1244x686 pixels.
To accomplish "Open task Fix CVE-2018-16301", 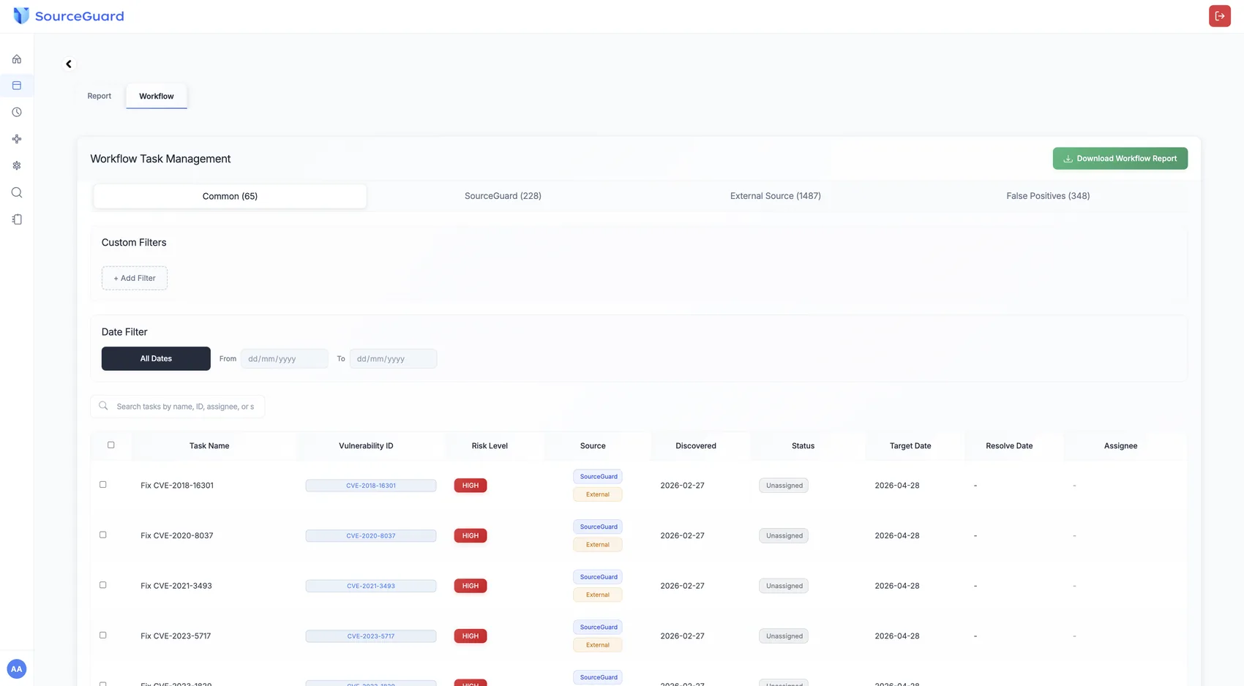I will (177, 486).
